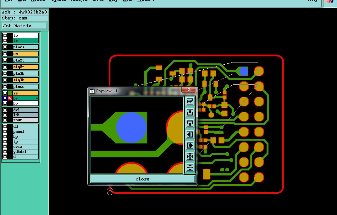Select layer name ldi
The height and width of the screenshot is (215, 337).
click(x=25, y=115)
